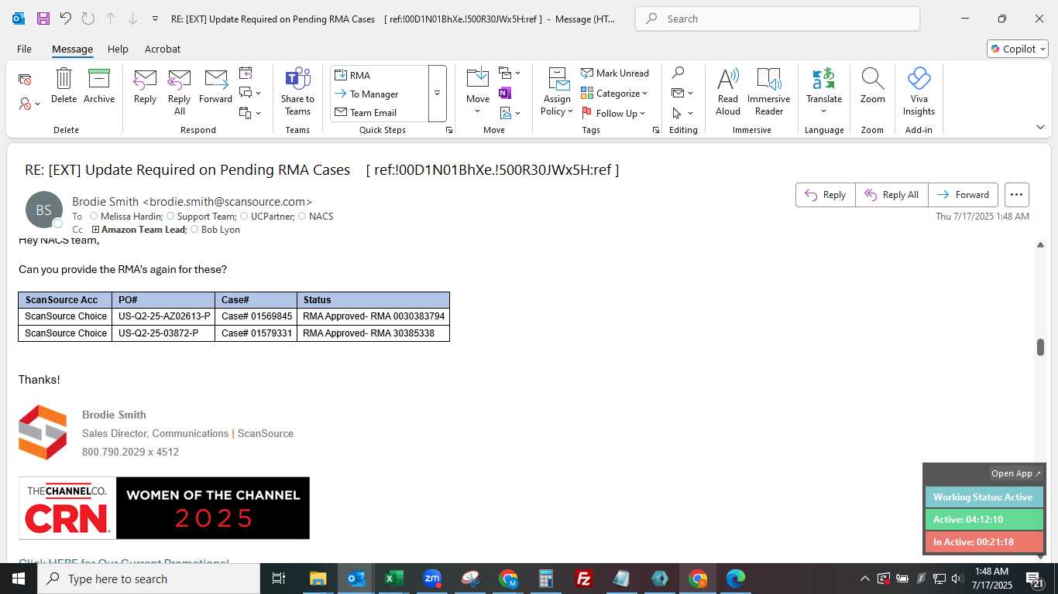Click Open App in the tracker widget
Screen dimensions: 1058x594
[1016, 473]
